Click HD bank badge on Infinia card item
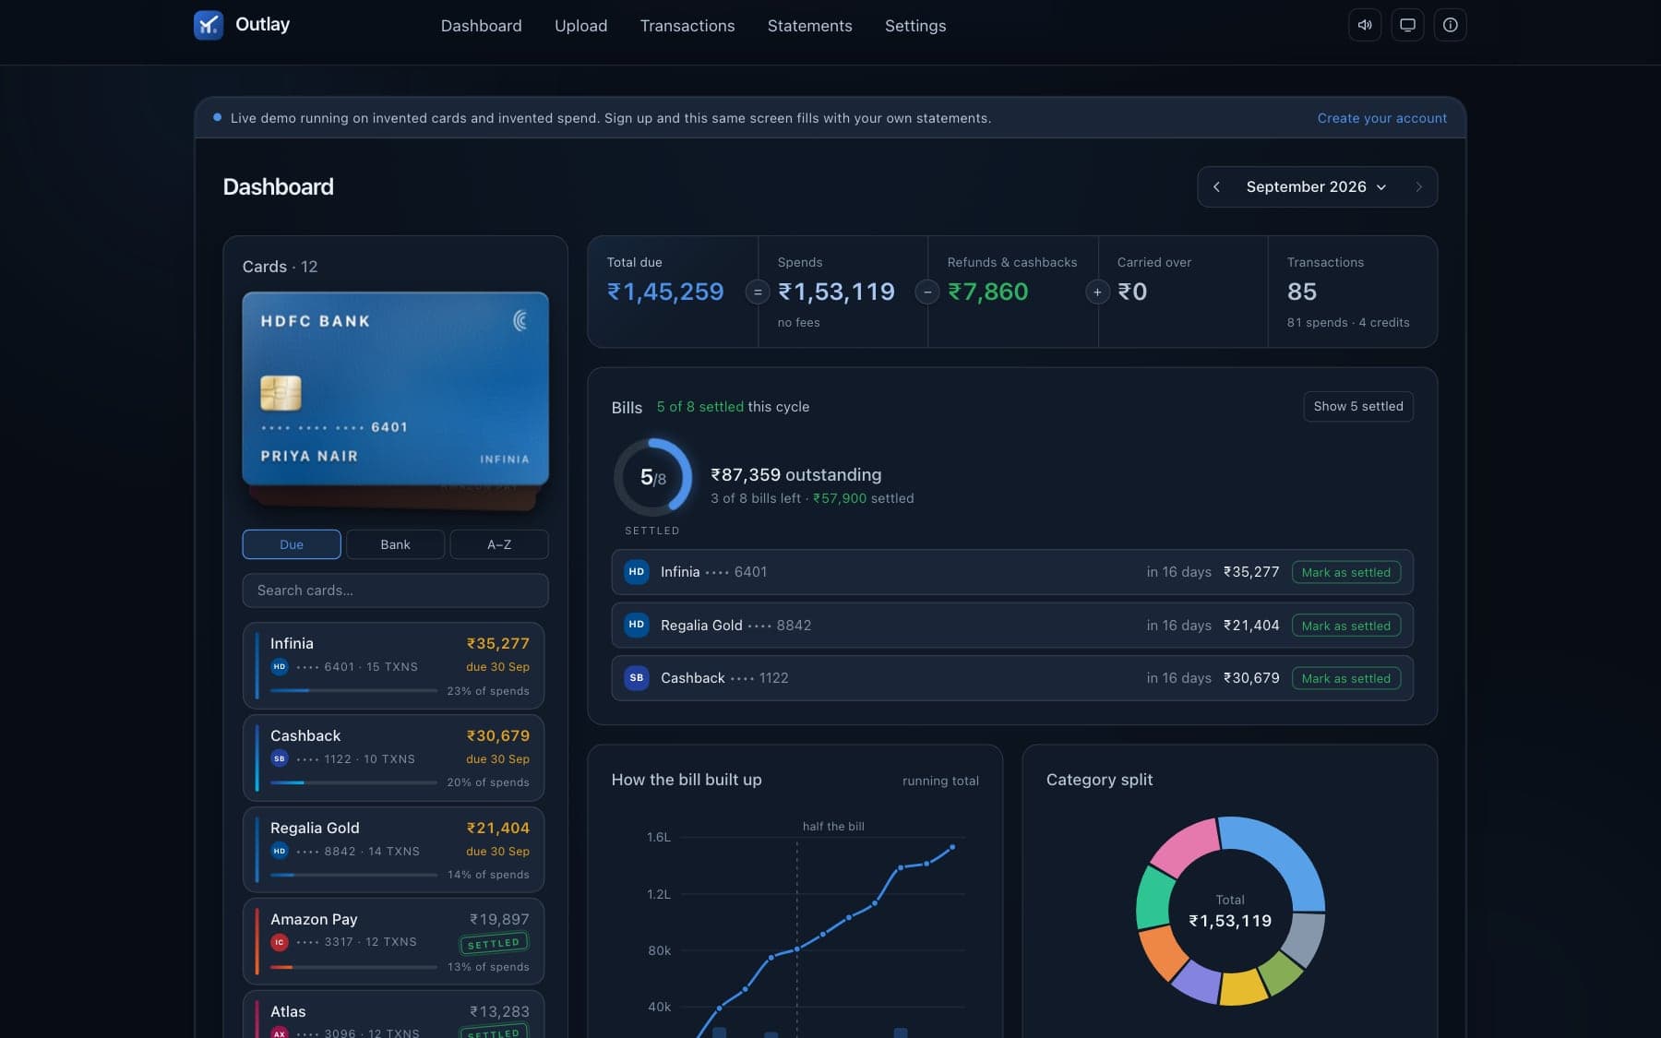This screenshot has height=1038, width=1661. point(280,666)
